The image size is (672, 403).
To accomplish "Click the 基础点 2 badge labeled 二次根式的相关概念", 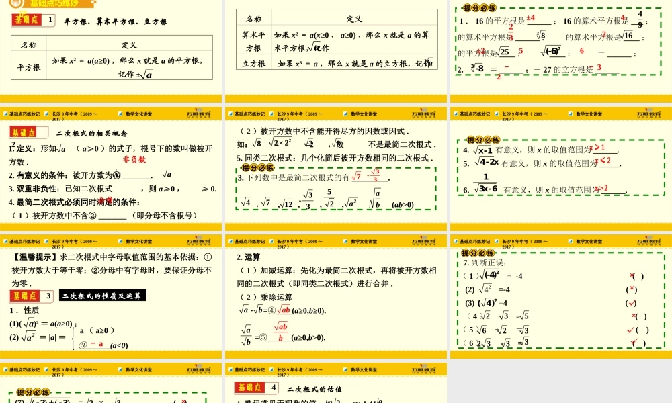I will tap(27, 132).
